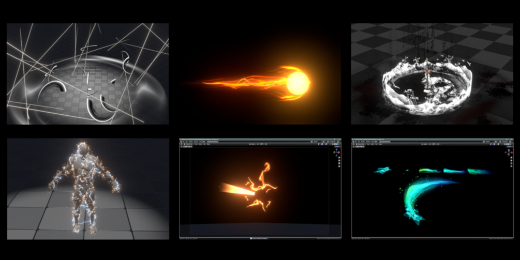Toggle overlays button in orange lightning window
520x260 pixels.
pyautogui.click(x=326, y=144)
